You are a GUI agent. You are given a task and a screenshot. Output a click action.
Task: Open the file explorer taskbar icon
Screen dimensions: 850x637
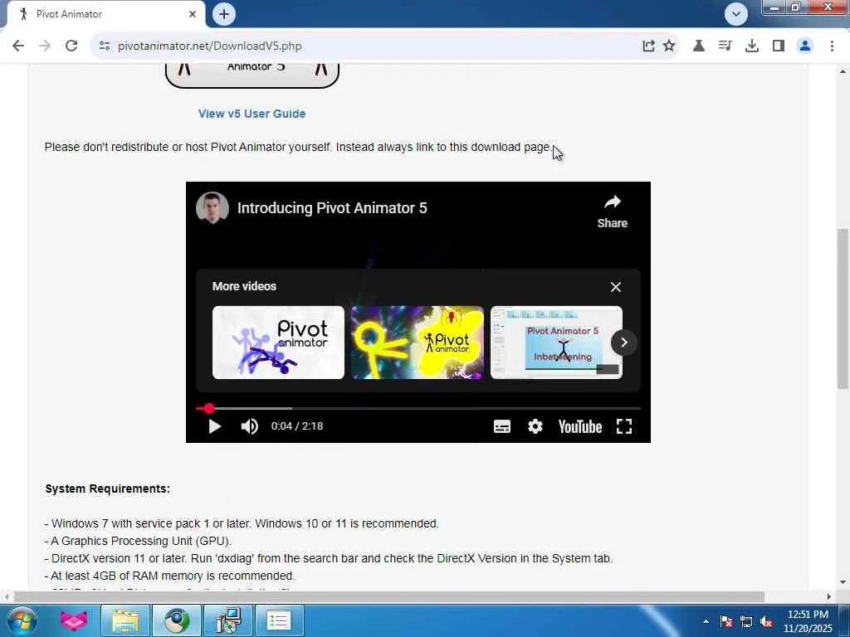125,620
